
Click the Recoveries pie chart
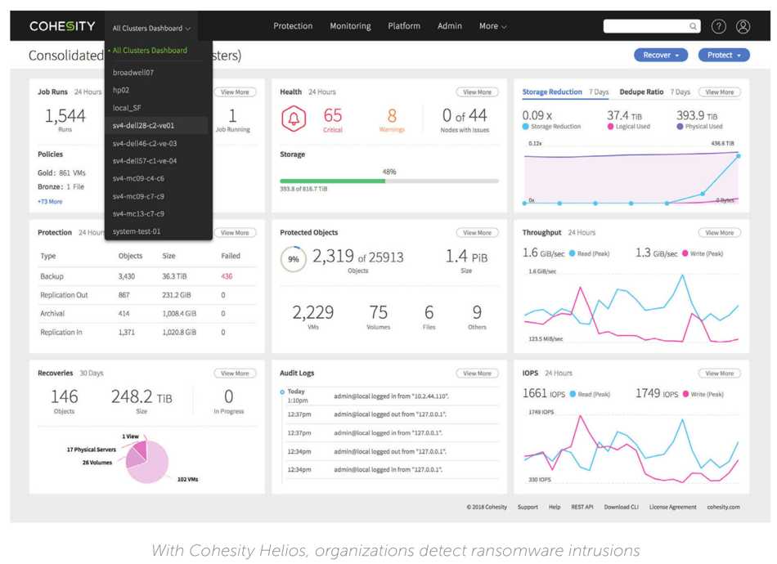[146, 461]
